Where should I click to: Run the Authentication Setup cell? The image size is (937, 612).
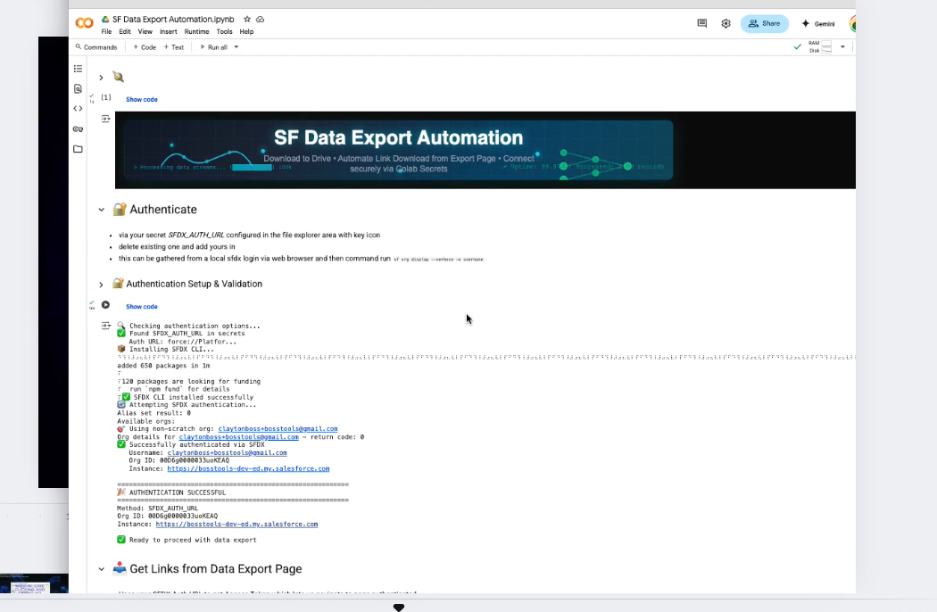(105, 305)
